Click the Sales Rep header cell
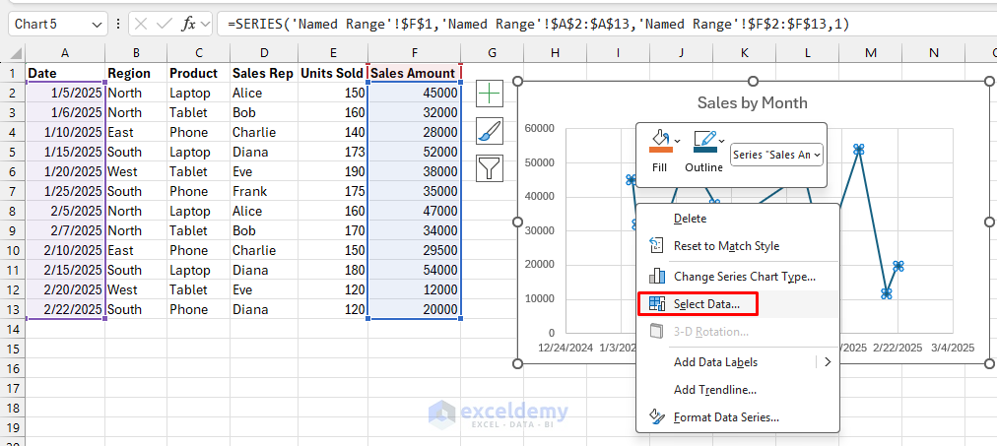Image resolution: width=997 pixels, height=446 pixels. coord(264,73)
